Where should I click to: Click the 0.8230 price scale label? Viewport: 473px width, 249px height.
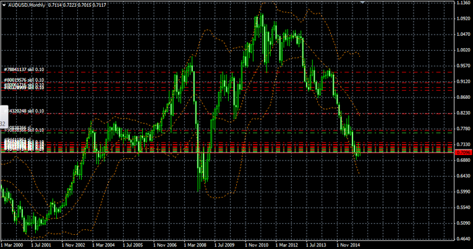(464, 113)
